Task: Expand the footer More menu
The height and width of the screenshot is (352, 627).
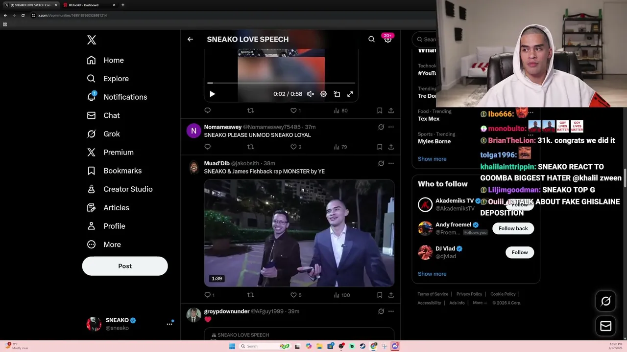Action: 480,303
